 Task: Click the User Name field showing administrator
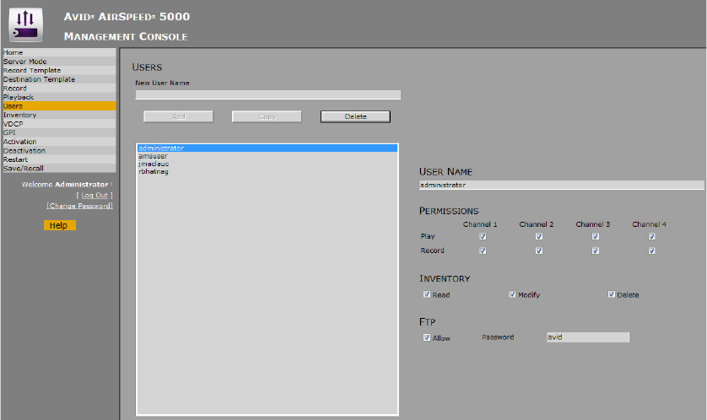[x=561, y=185]
